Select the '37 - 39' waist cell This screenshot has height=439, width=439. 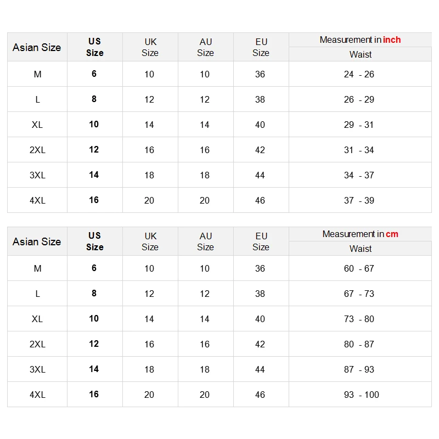(359, 200)
